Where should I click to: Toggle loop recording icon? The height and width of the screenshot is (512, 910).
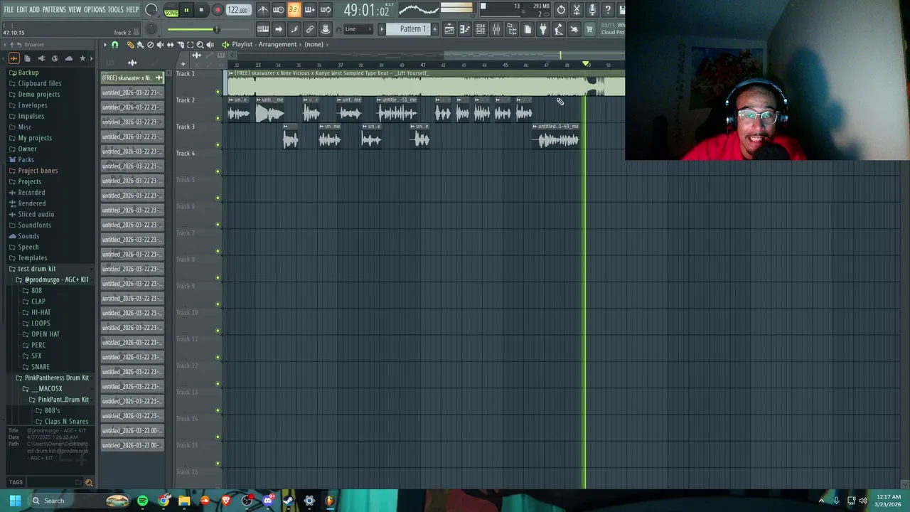[x=325, y=10]
